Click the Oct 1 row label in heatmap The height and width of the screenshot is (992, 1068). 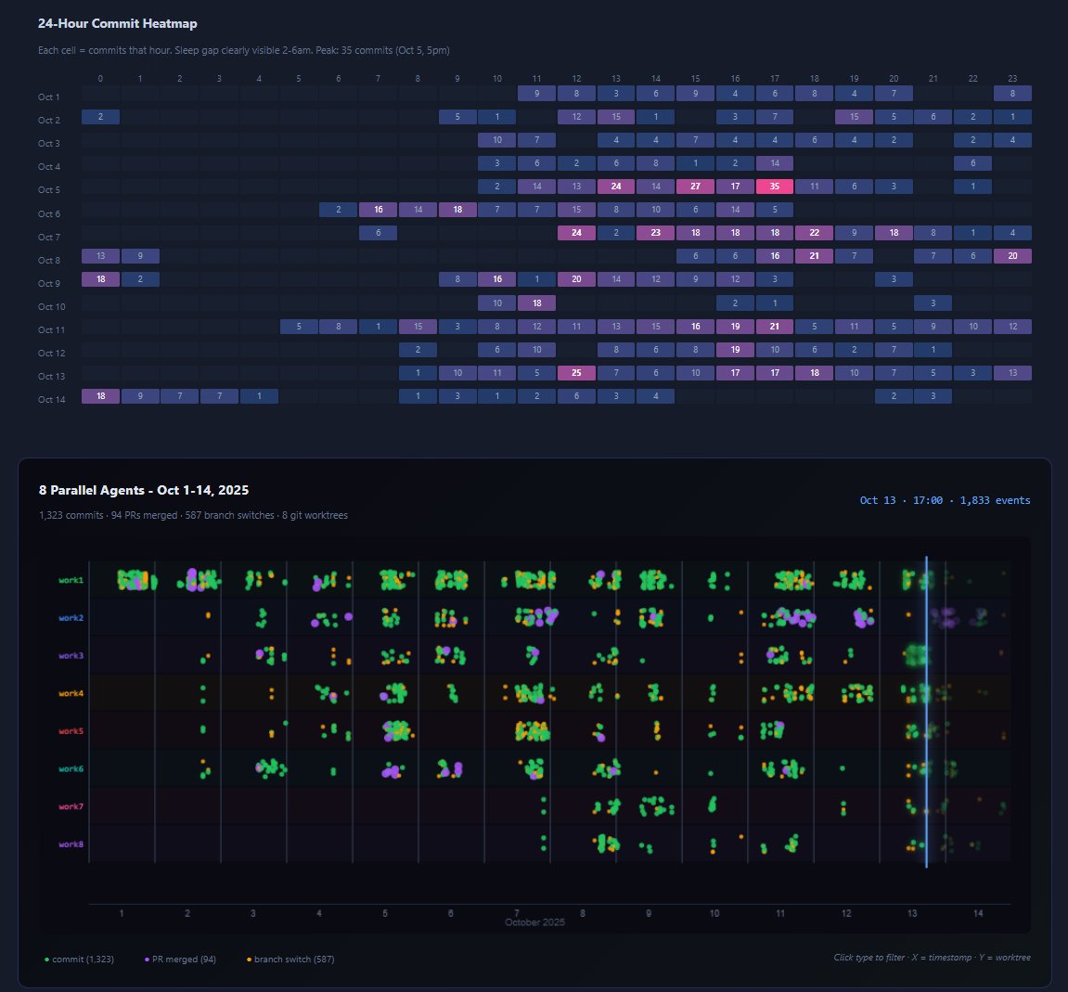pyautogui.click(x=49, y=97)
